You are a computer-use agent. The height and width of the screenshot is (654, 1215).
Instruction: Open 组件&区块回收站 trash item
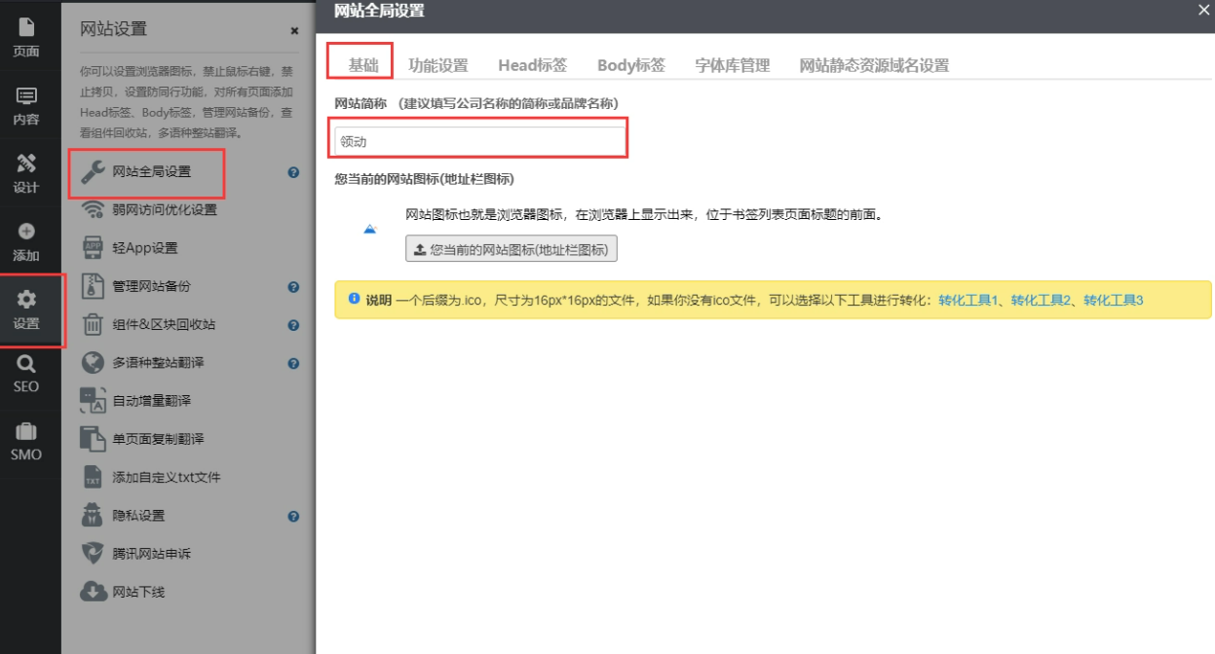[164, 324]
